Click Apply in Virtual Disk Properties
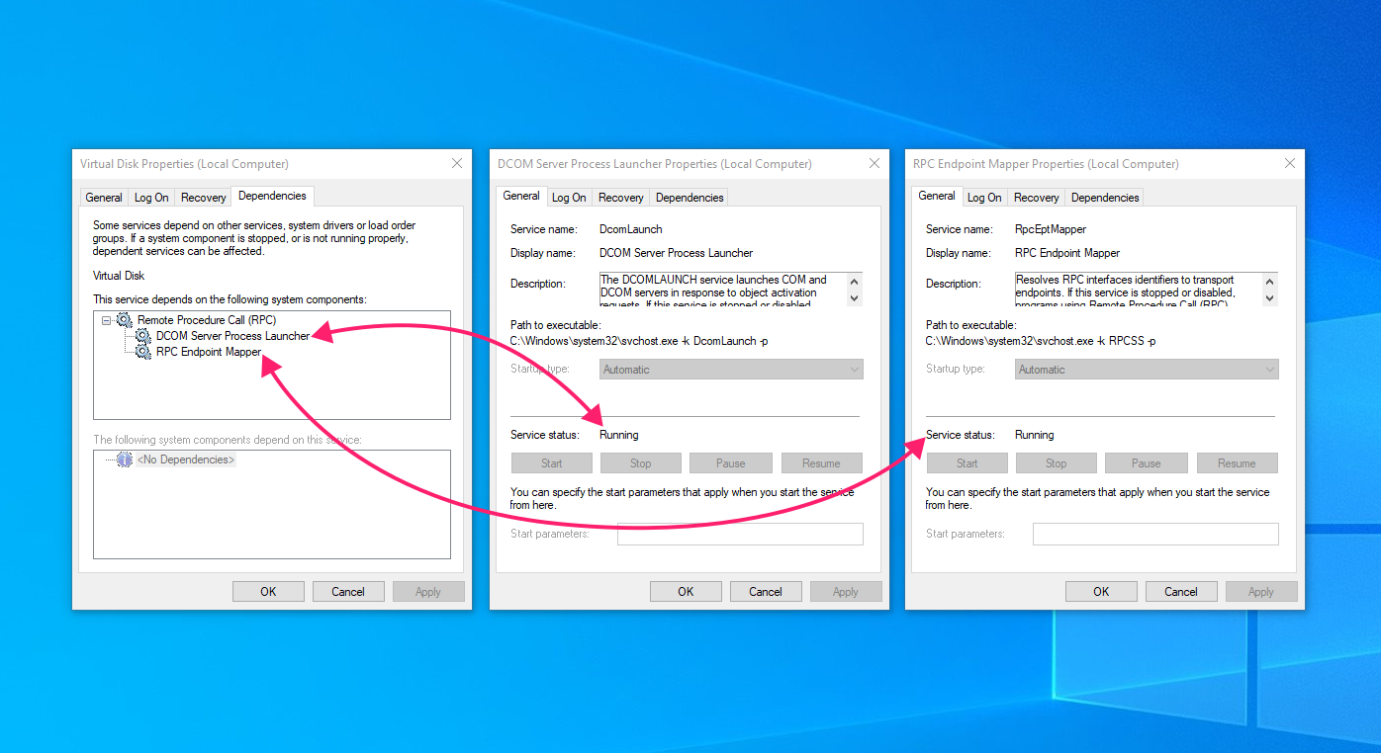This screenshot has height=753, width=1381. (428, 592)
